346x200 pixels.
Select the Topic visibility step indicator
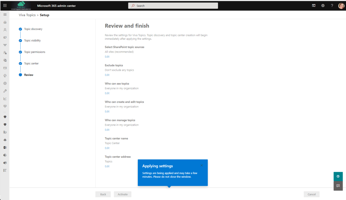tap(20, 40)
